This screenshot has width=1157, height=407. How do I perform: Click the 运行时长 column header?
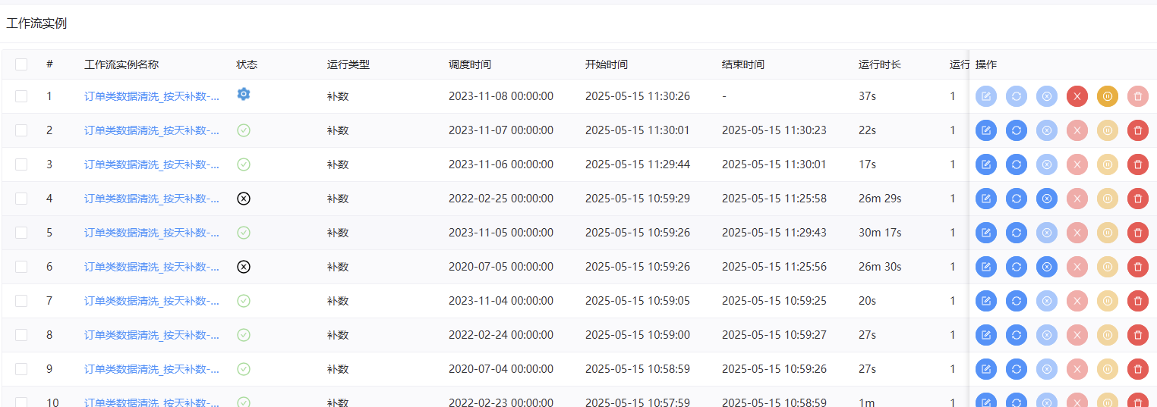click(x=880, y=64)
